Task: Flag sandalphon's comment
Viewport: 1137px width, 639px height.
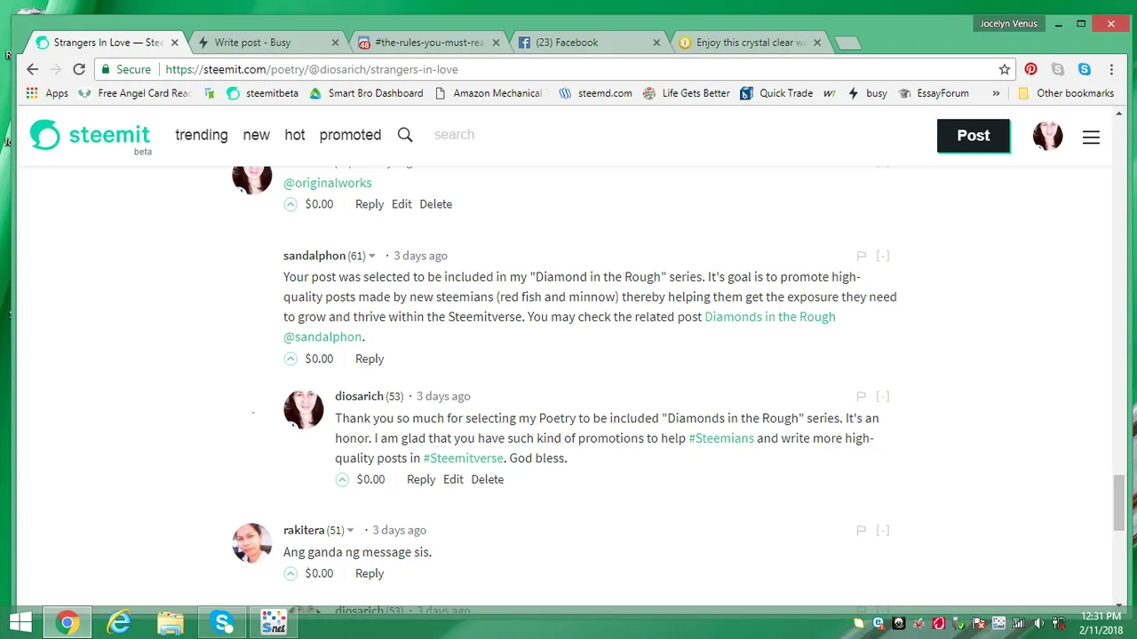Action: point(861,256)
